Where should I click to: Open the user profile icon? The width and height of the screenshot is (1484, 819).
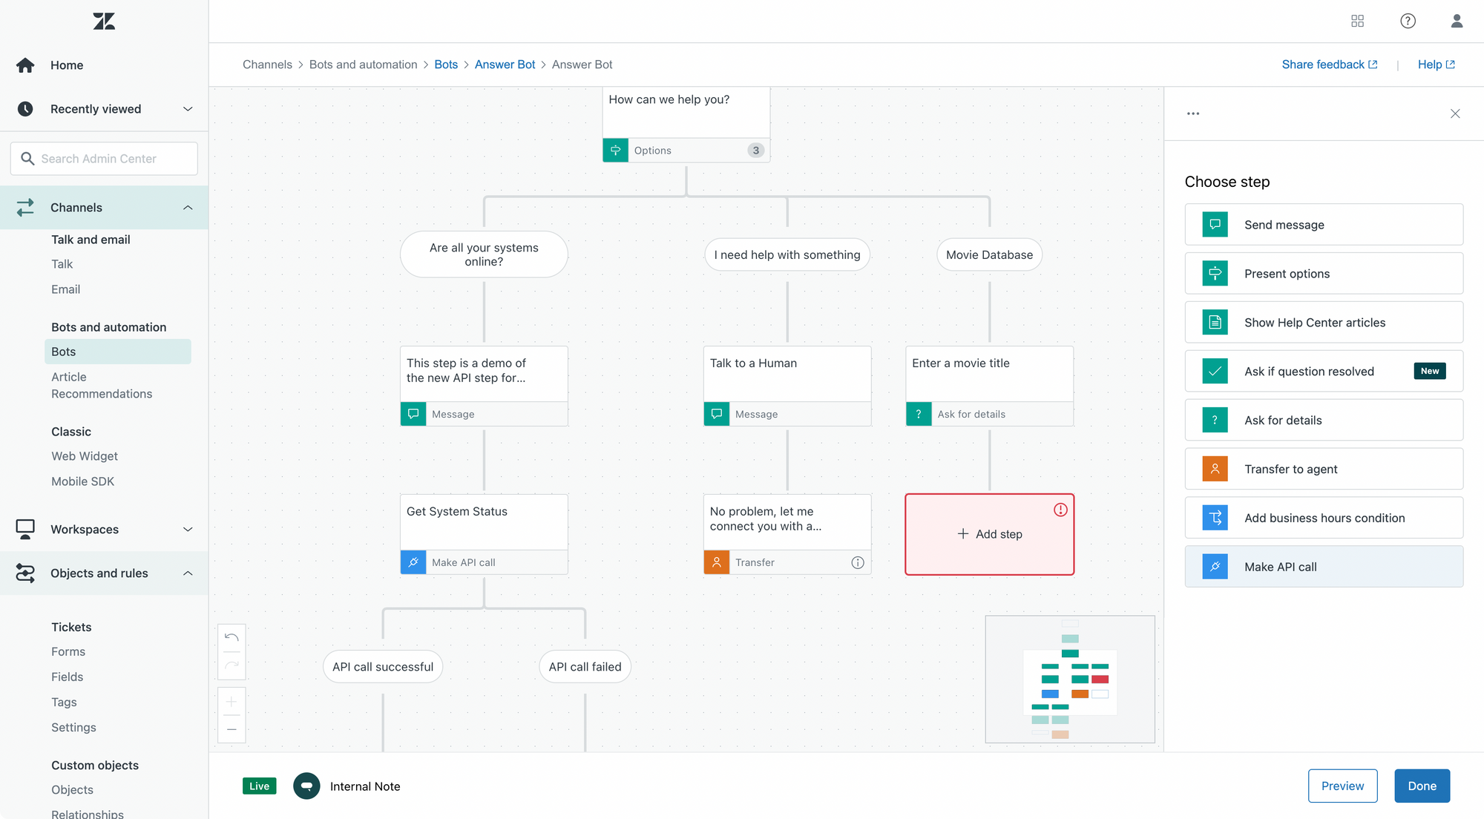tap(1457, 21)
